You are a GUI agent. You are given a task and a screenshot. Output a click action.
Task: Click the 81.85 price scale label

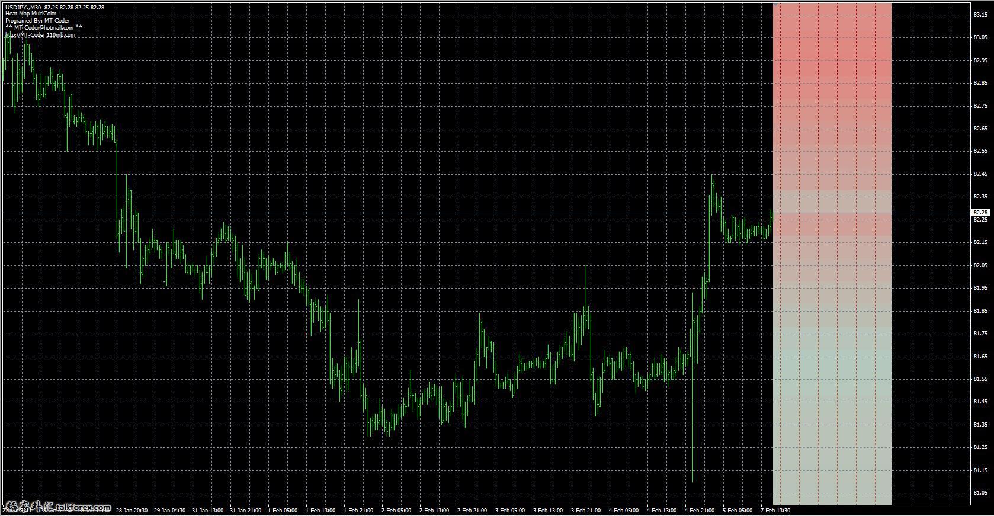coord(980,310)
